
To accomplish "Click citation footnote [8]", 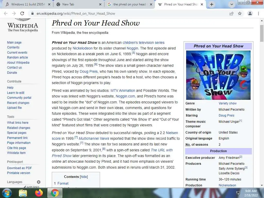I will click(x=104, y=149).
